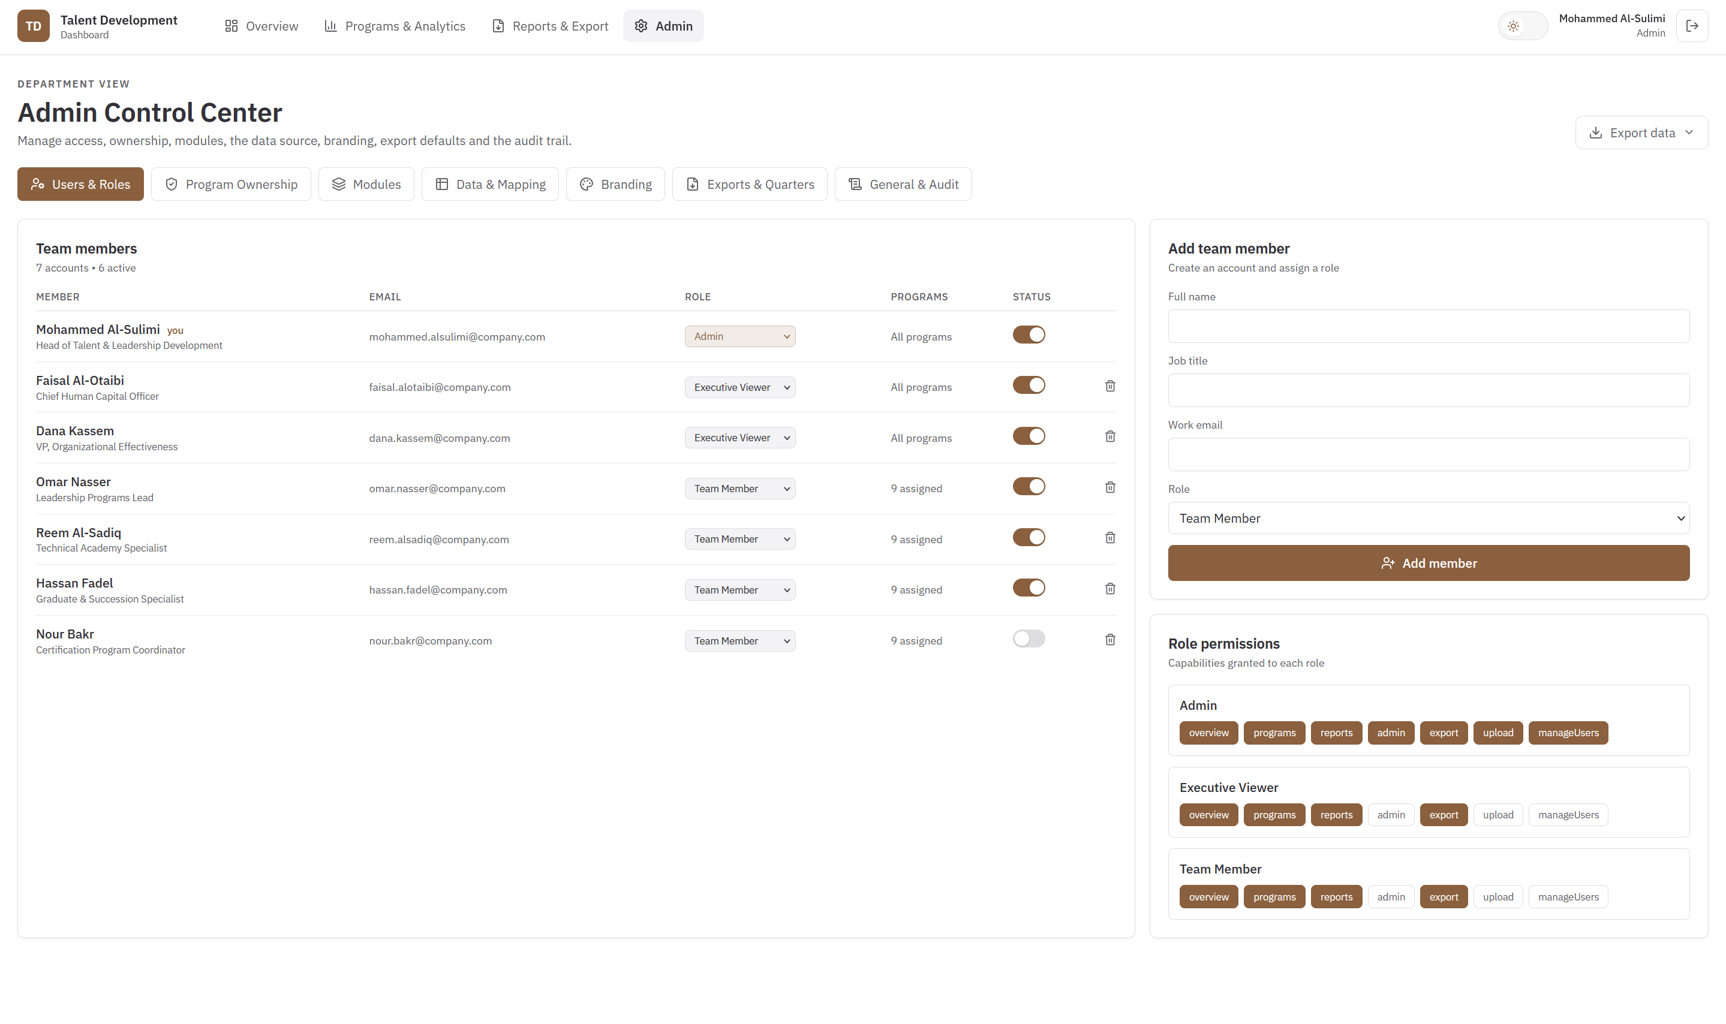Image resolution: width=1726 pixels, height=1024 pixels.
Task: Click the Mohammed Al-Sulimi profile name in header
Action: tap(1611, 19)
